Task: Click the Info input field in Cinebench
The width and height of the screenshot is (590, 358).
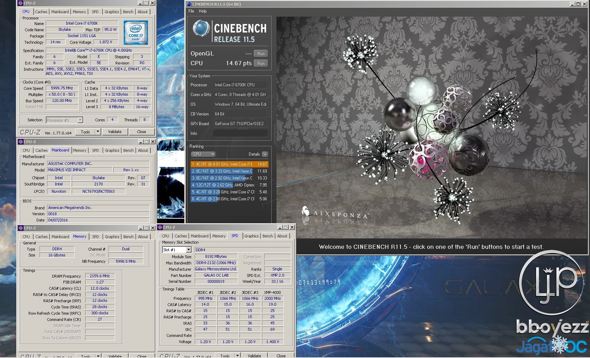Action: coord(240,133)
